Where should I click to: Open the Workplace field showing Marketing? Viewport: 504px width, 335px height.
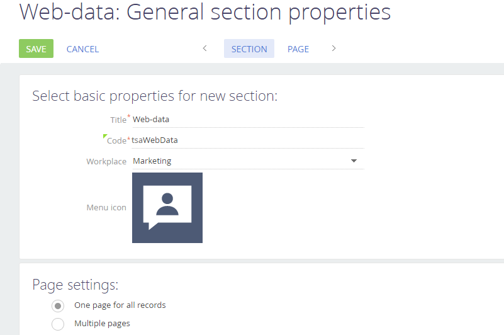239,161
